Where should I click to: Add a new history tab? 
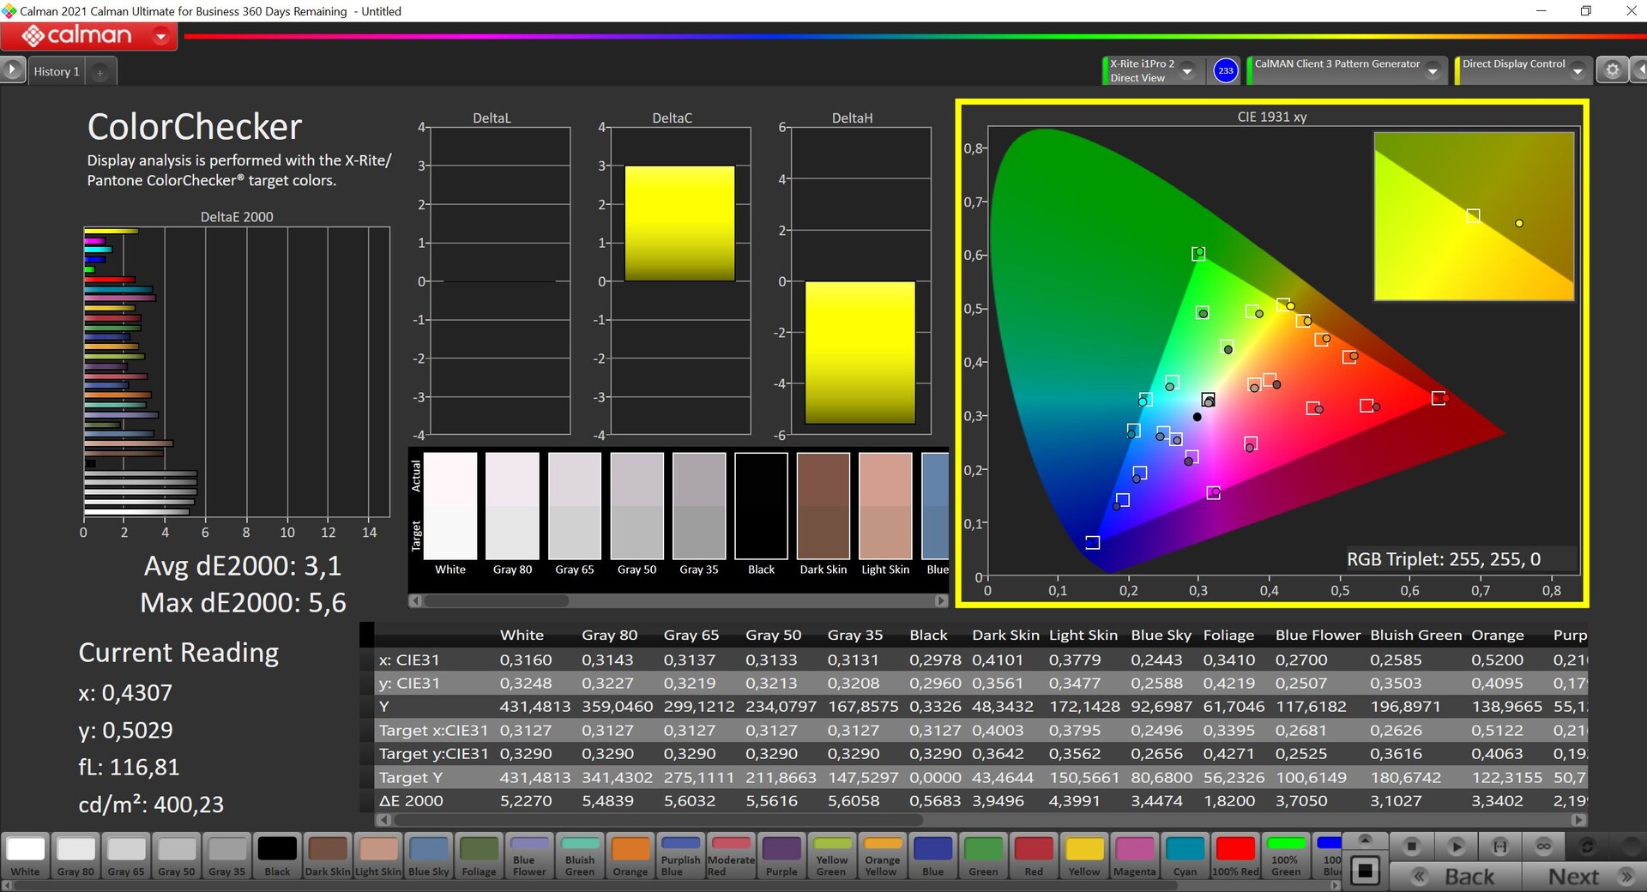click(100, 72)
